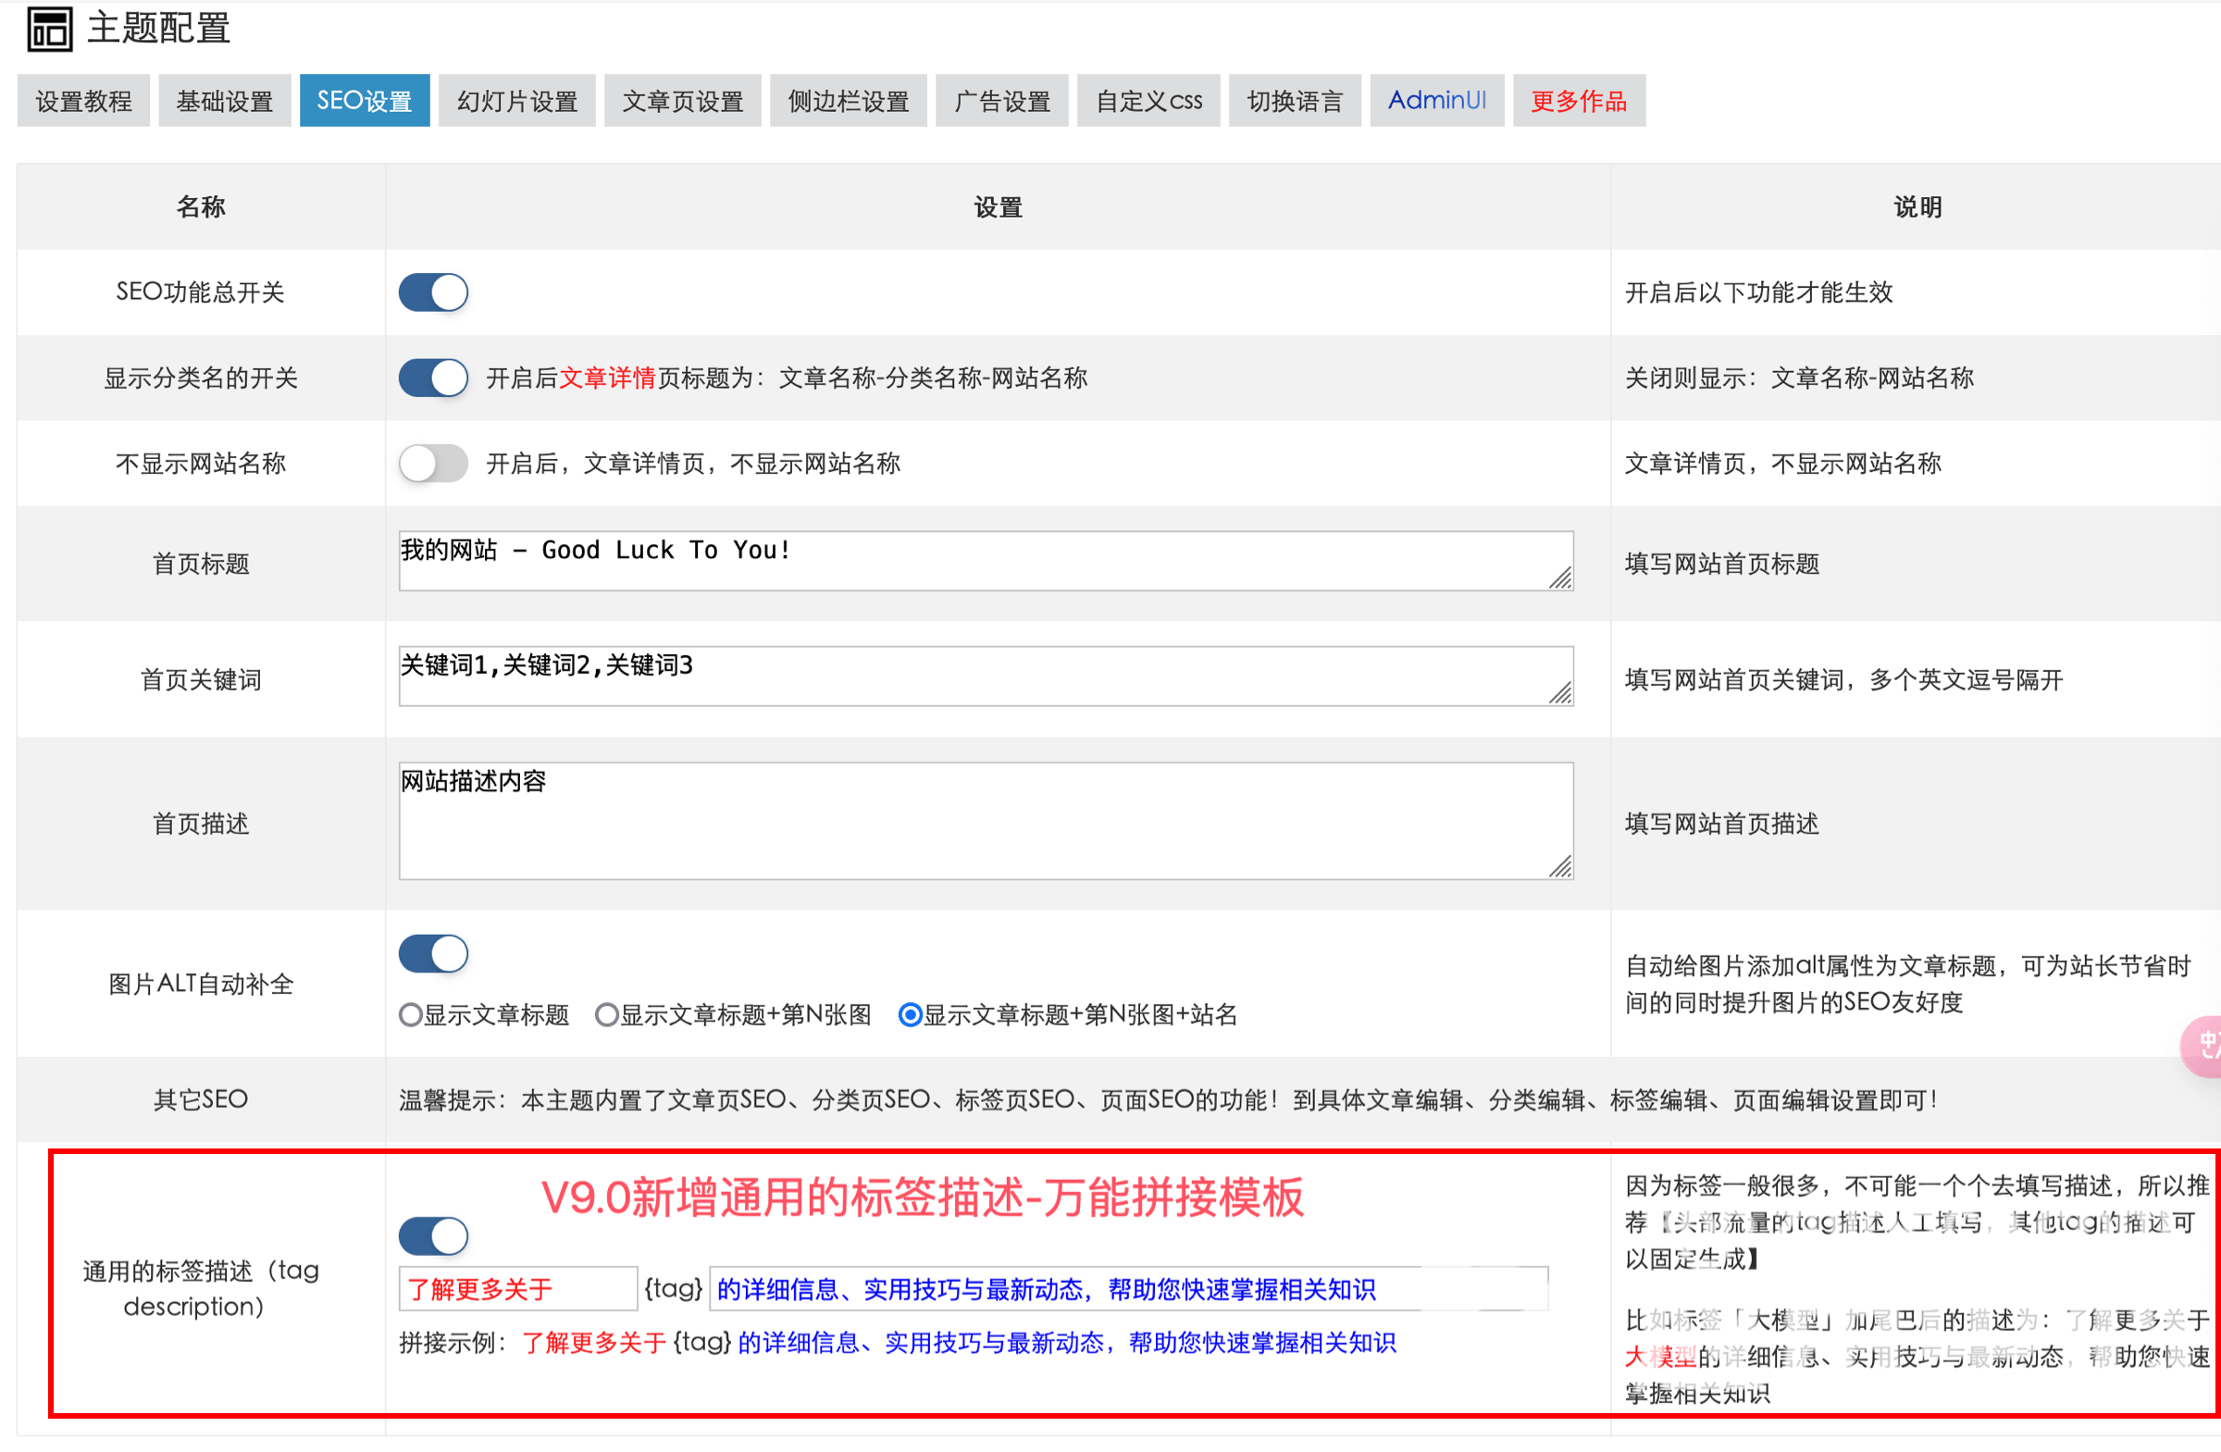Screen dimensions: 2221x1452
Task: Click the pink floating badge at right edge
Action: [2204, 1046]
